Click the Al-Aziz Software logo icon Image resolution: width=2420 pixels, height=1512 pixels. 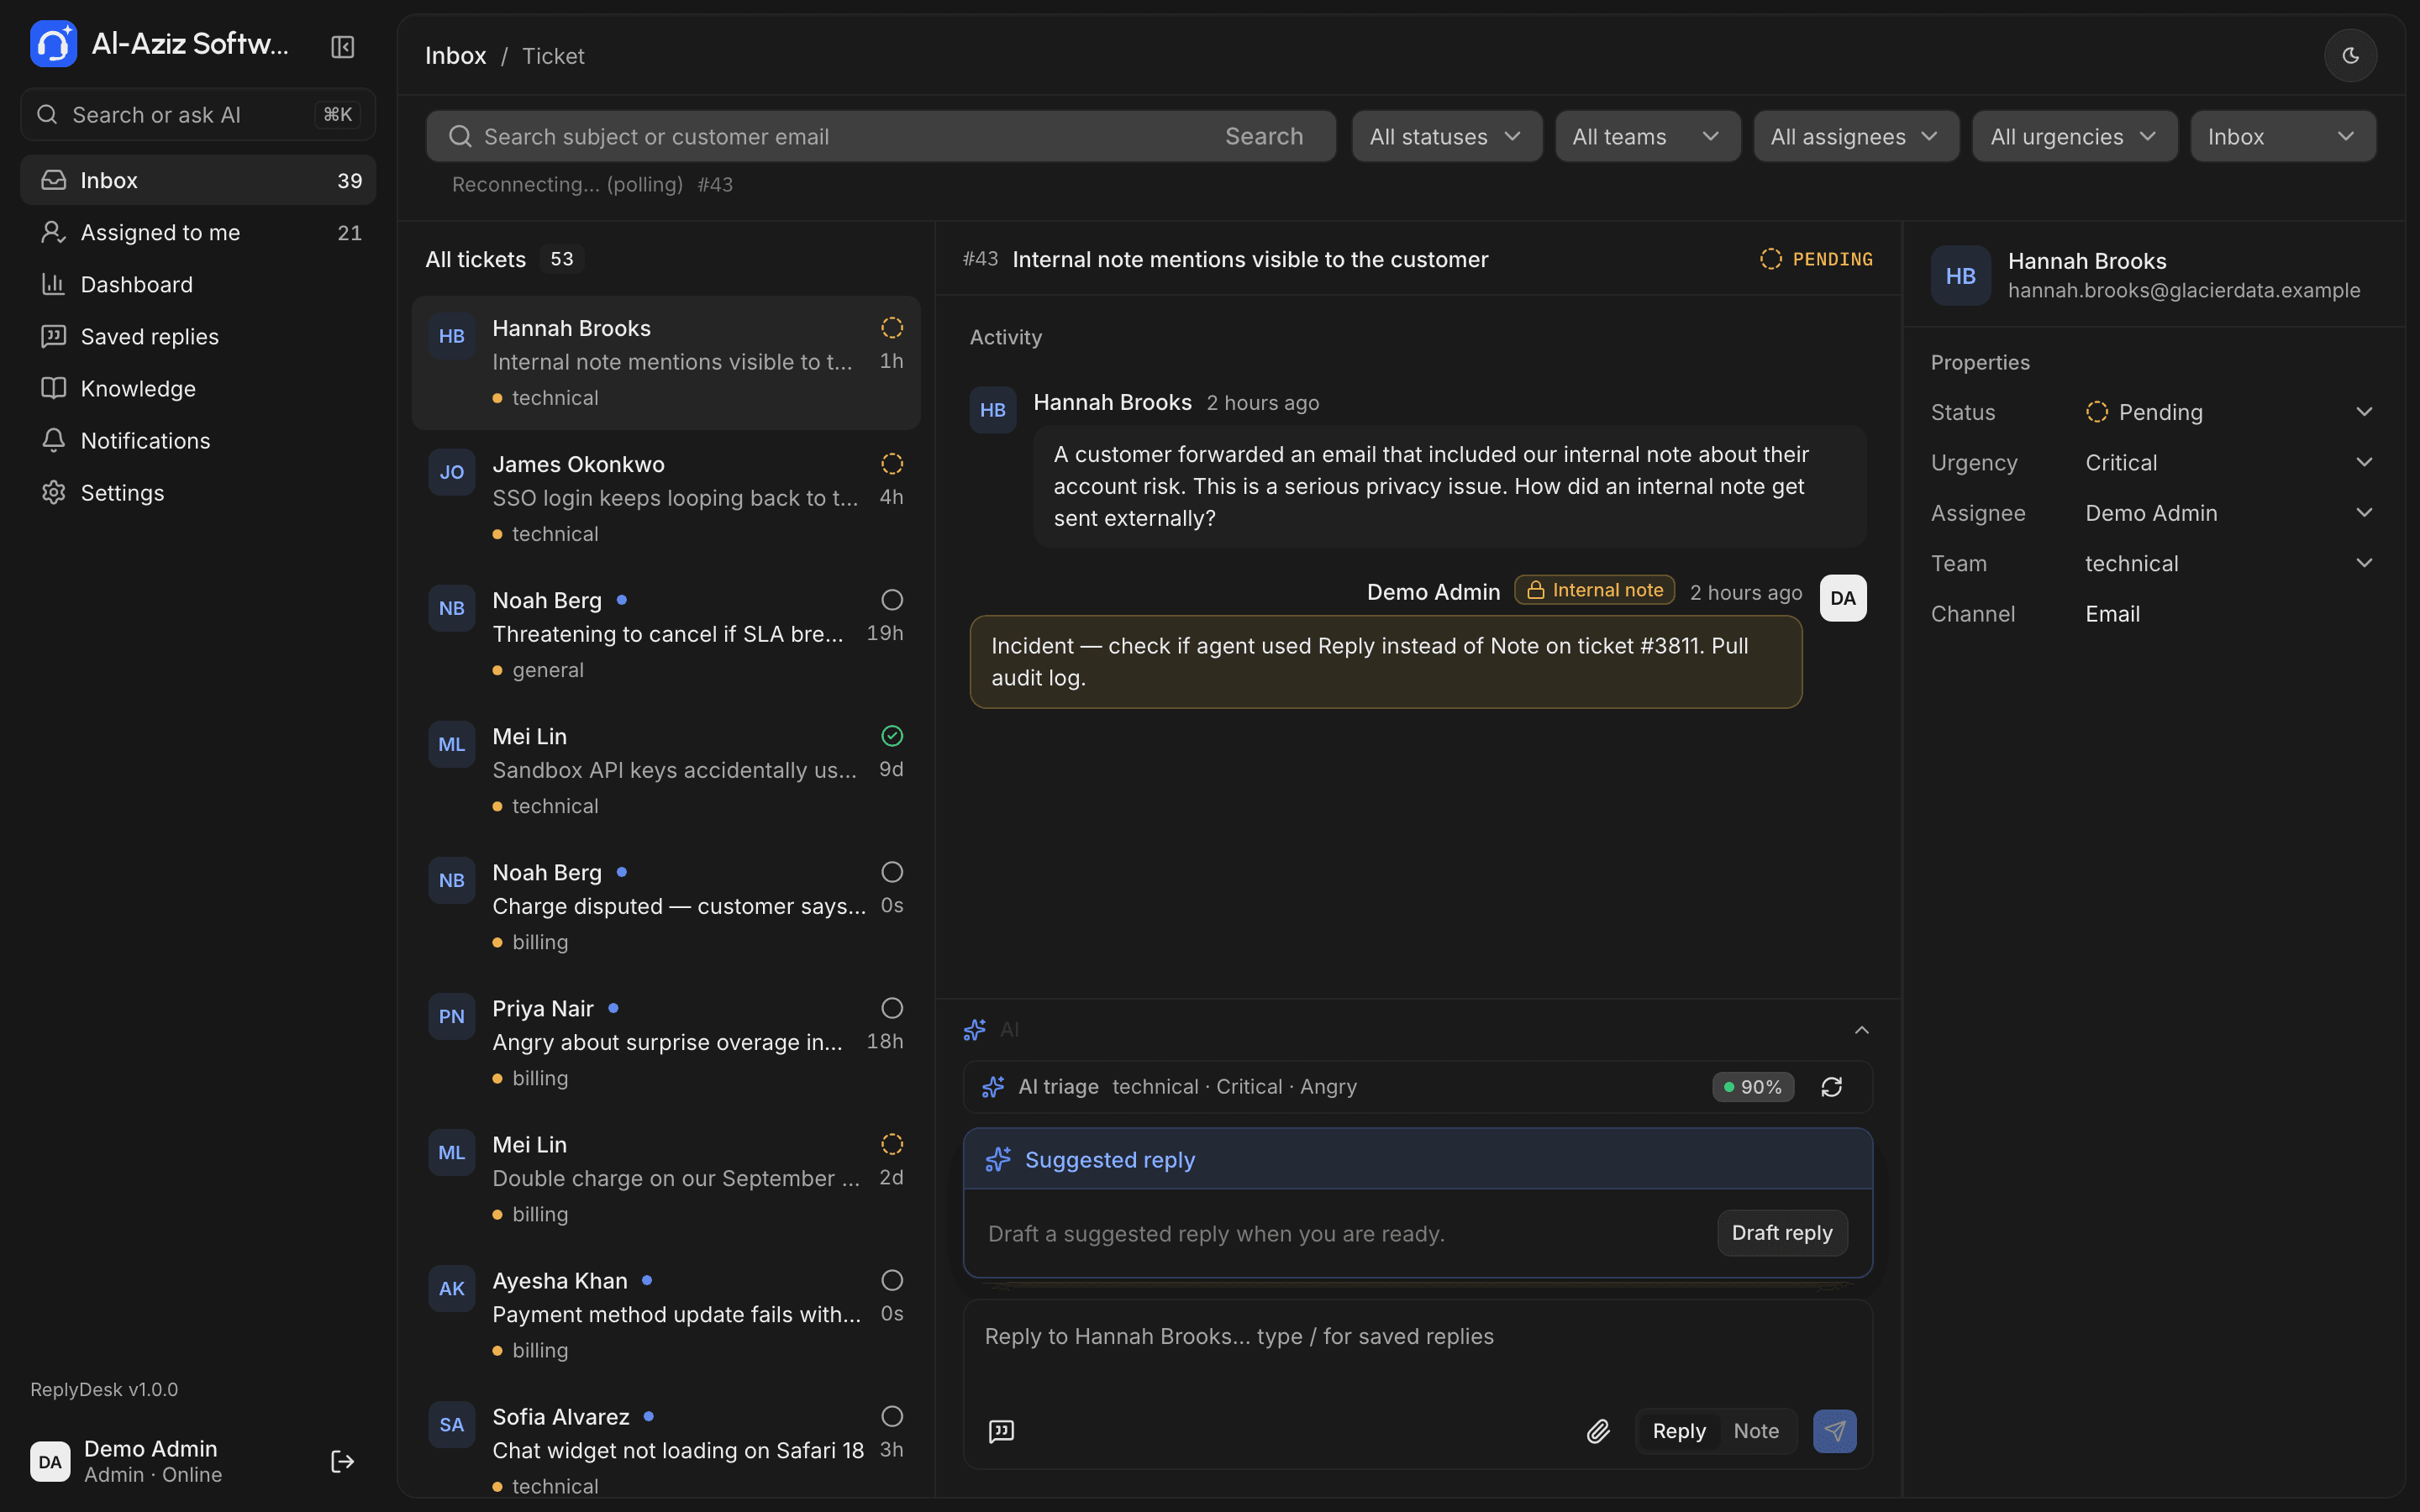(54, 44)
